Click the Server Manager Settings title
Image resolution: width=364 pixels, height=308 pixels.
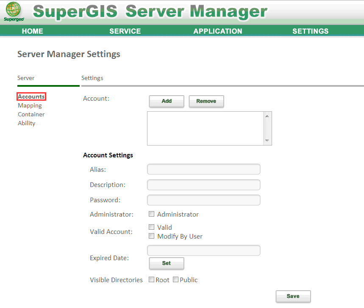69,54
